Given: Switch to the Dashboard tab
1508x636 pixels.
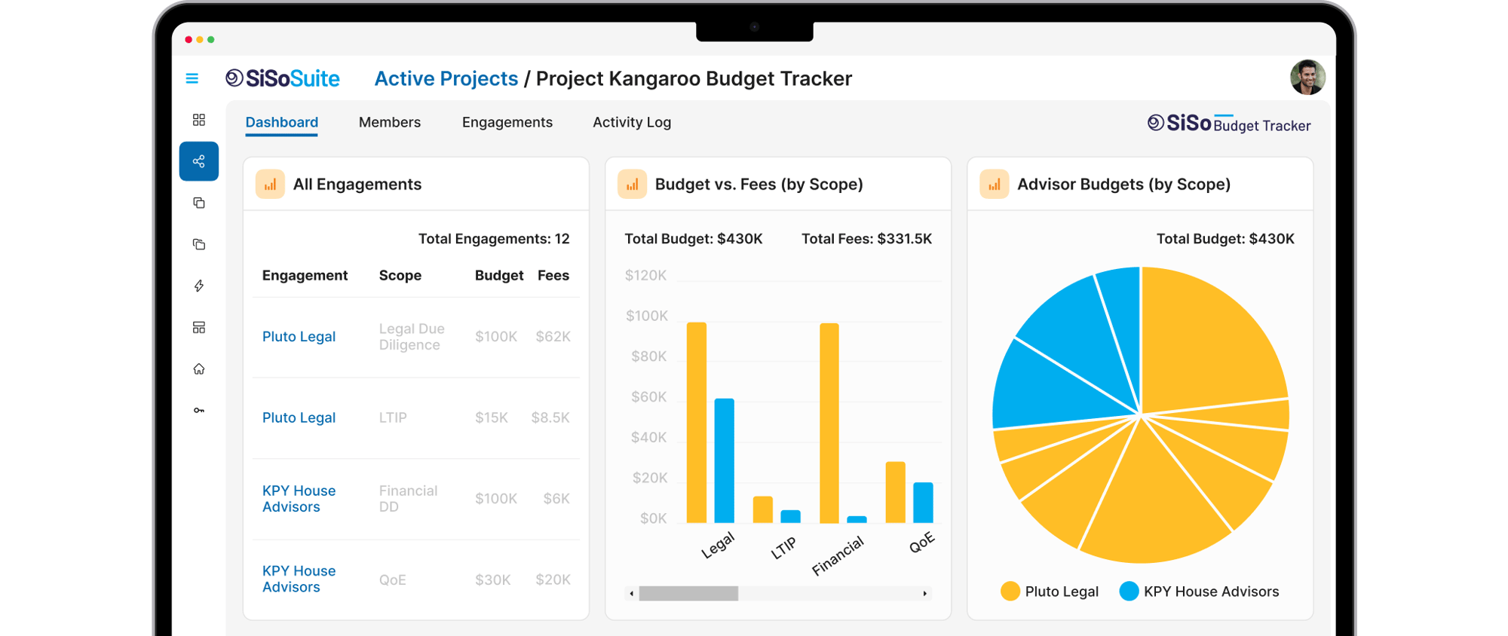Looking at the screenshot, I should tap(282, 123).
